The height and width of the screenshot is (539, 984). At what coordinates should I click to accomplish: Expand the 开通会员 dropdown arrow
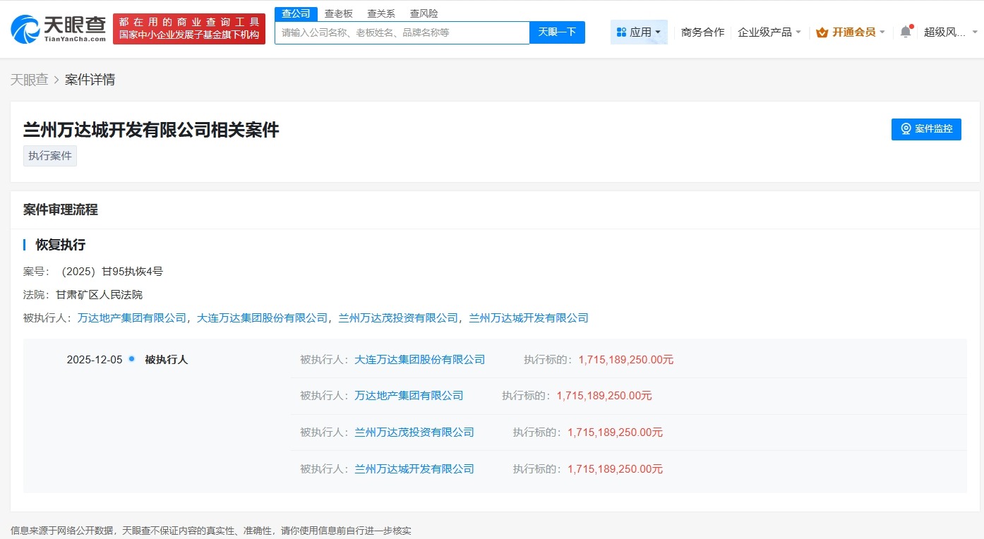pyautogui.click(x=882, y=32)
